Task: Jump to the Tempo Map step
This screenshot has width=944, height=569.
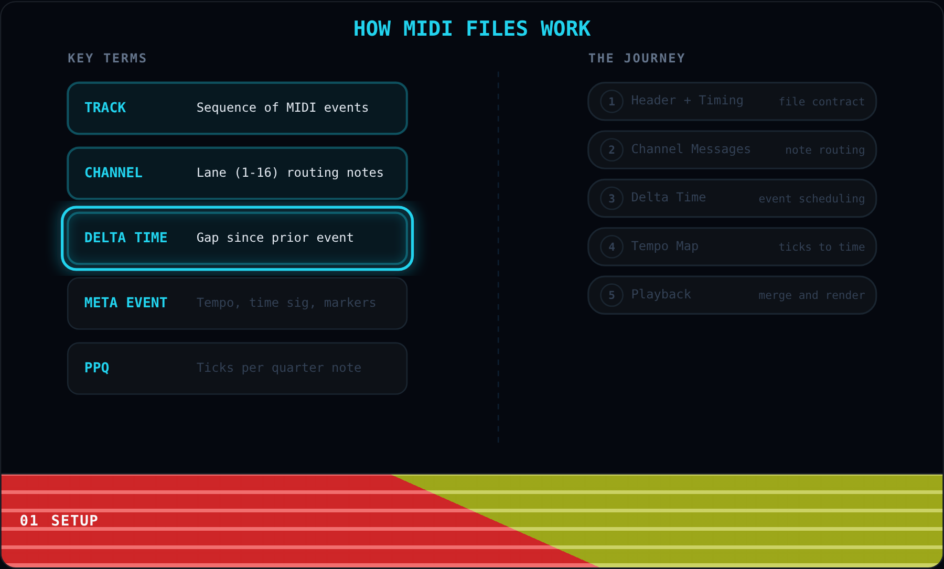Action: point(732,246)
